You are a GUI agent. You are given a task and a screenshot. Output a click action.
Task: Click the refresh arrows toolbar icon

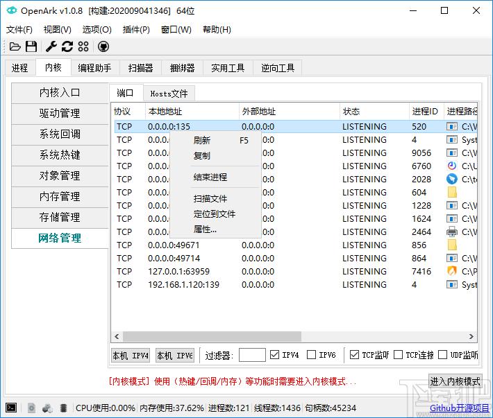(67, 46)
